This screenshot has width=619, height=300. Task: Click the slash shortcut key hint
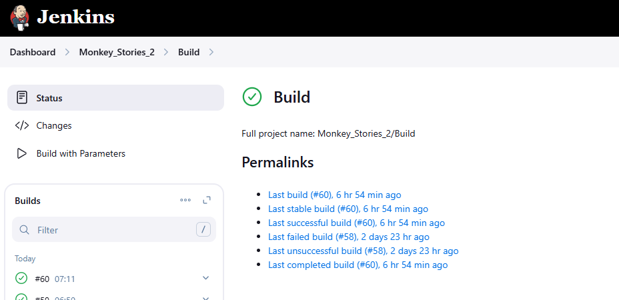point(203,230)
